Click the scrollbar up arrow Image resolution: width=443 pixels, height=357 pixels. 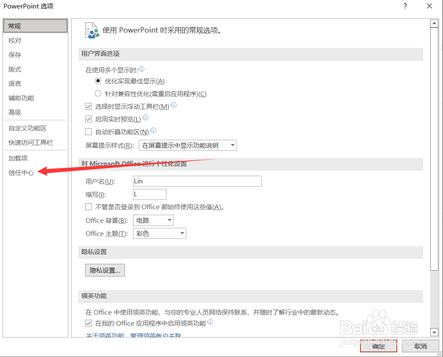434,24
